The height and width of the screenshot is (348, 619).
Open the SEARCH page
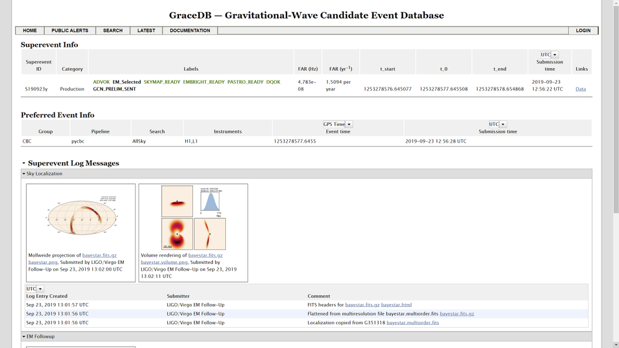coord(113,30)
